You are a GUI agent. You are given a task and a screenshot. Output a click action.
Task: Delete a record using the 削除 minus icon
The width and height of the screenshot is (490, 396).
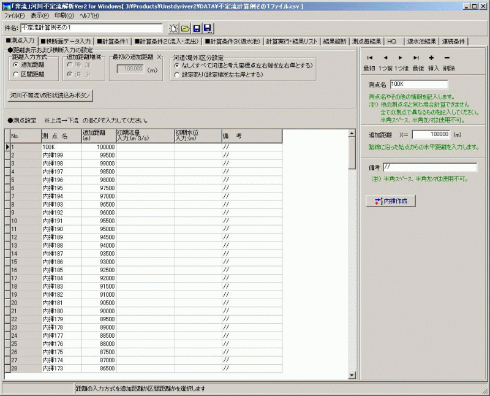(x=447, y=57)
